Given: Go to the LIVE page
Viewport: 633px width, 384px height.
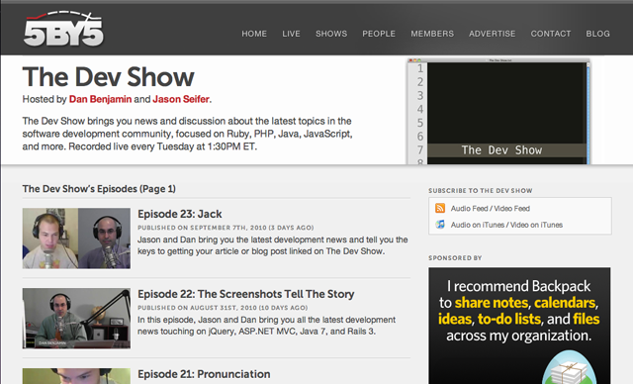Looking at the screenshot, I should [x=291, y=34].
